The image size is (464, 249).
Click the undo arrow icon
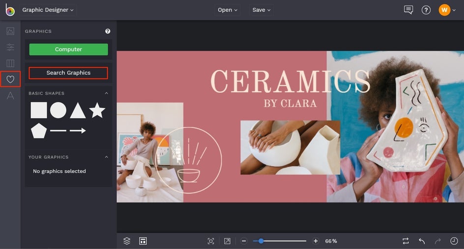coord(422,241)
